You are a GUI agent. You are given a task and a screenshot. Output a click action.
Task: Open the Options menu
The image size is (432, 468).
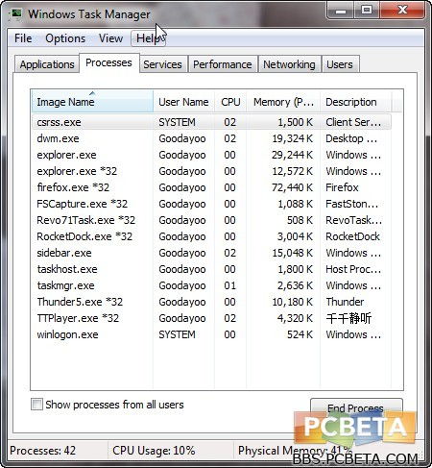[x=65, y=38]
